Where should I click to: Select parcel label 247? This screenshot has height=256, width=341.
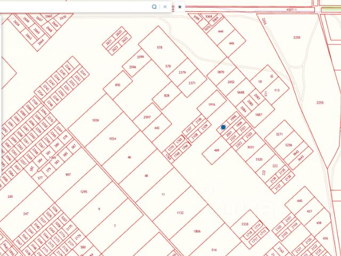(x=26, y=214)
